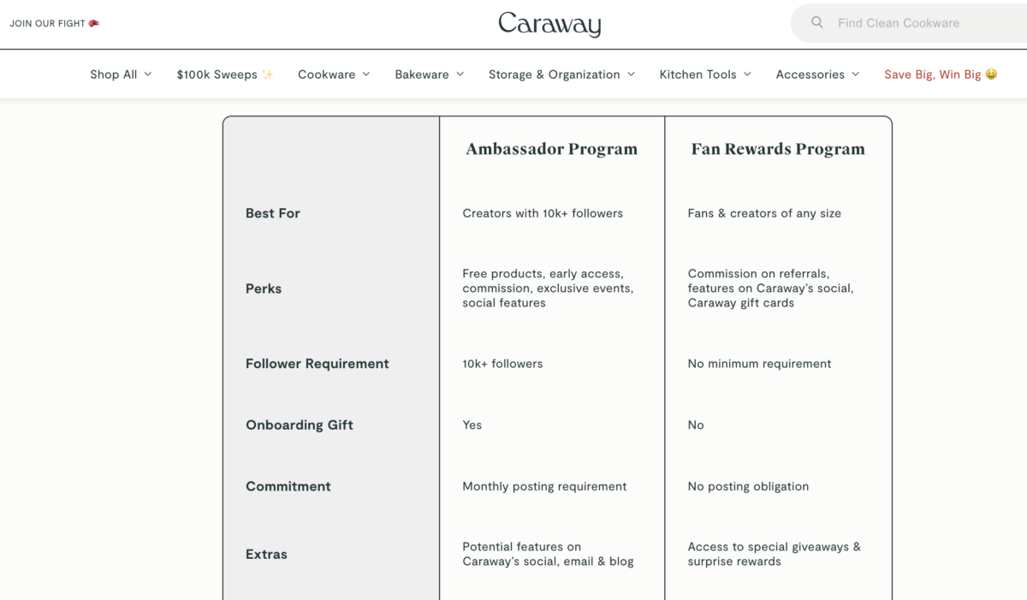Click the 'Yes' onboarding gift cell

pos(472,425)
